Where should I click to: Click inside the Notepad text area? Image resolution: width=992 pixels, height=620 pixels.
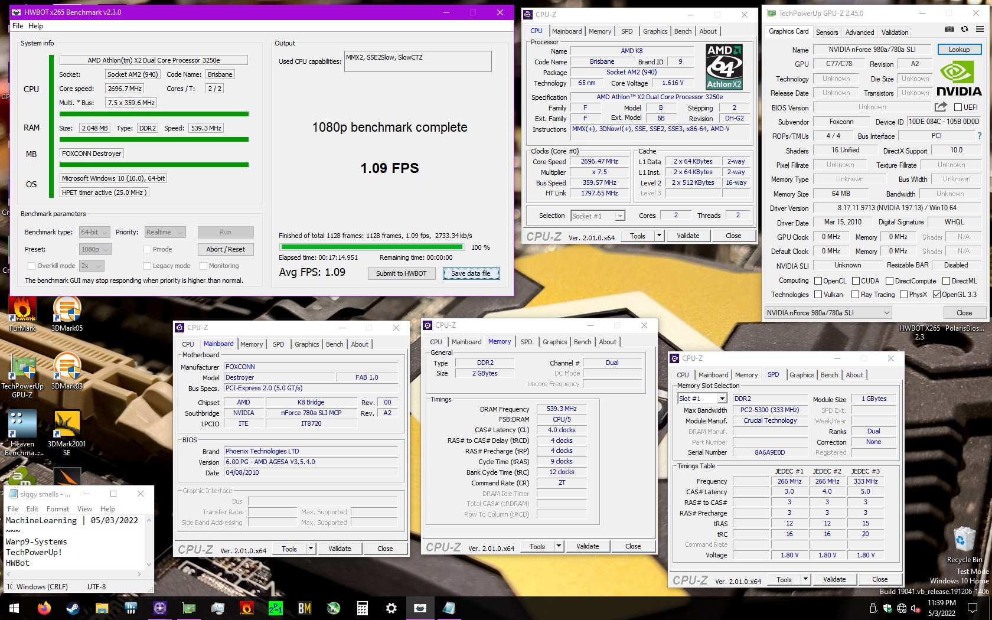coord(74,542)
